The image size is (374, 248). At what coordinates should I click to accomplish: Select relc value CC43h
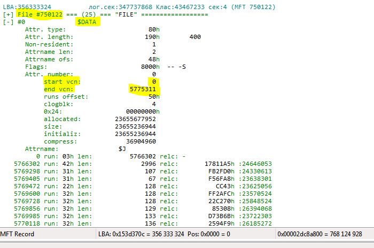coord(225,186)
